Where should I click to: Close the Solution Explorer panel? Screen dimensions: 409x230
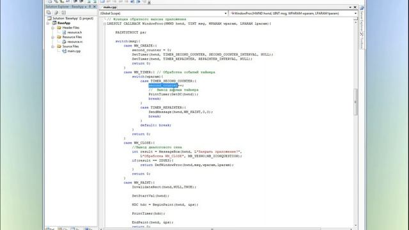coord(95,7)
